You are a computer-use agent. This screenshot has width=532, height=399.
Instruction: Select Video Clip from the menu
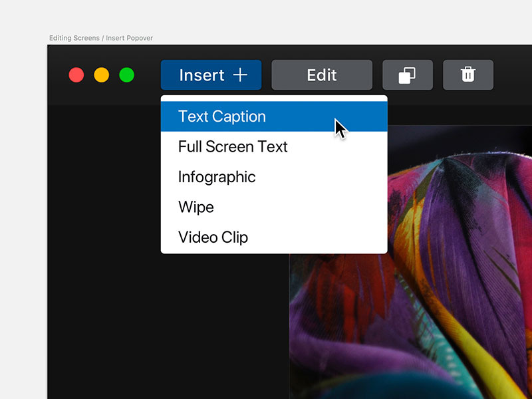[x=274, y=237]
